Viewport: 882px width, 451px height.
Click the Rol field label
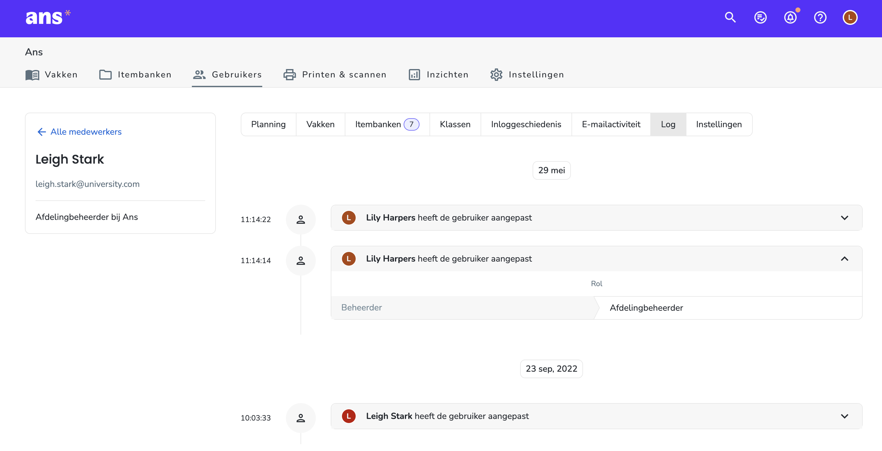point(596,284)
